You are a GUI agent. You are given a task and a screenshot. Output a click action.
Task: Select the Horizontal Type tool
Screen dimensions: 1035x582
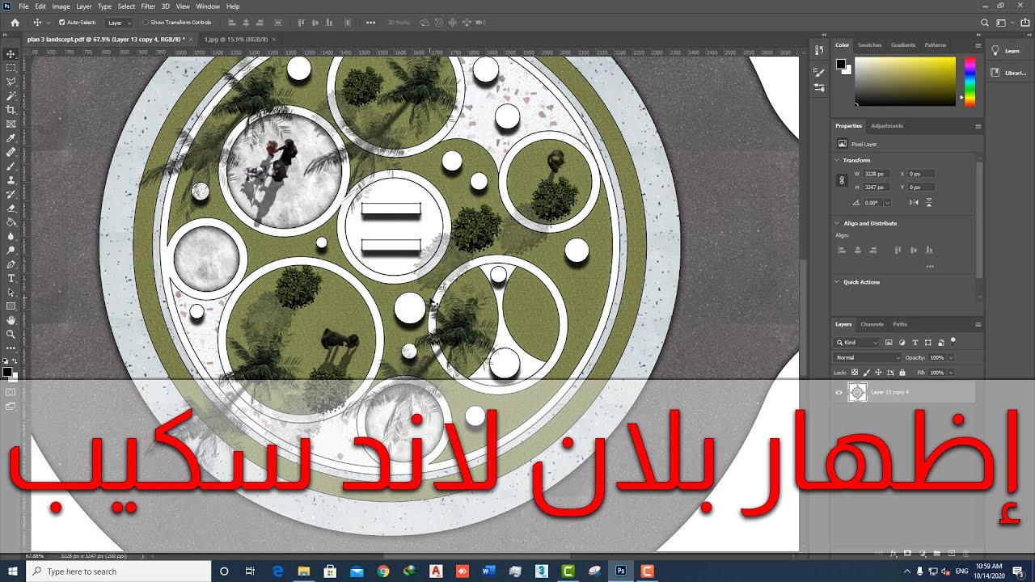[11, 278]
